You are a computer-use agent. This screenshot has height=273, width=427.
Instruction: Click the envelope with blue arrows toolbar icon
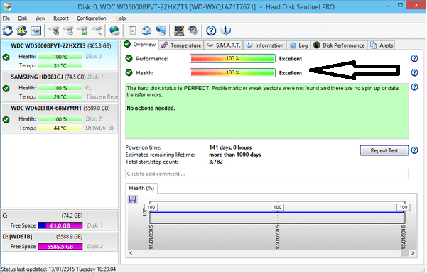point(147,30)
